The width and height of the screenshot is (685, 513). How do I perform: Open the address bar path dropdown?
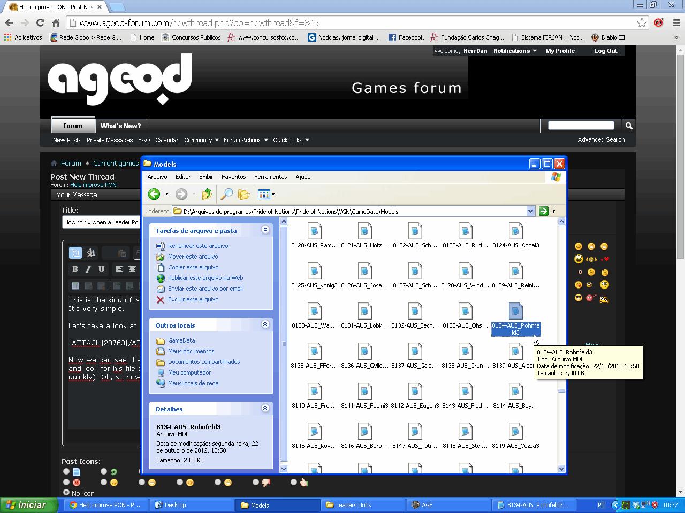(530, 211)
